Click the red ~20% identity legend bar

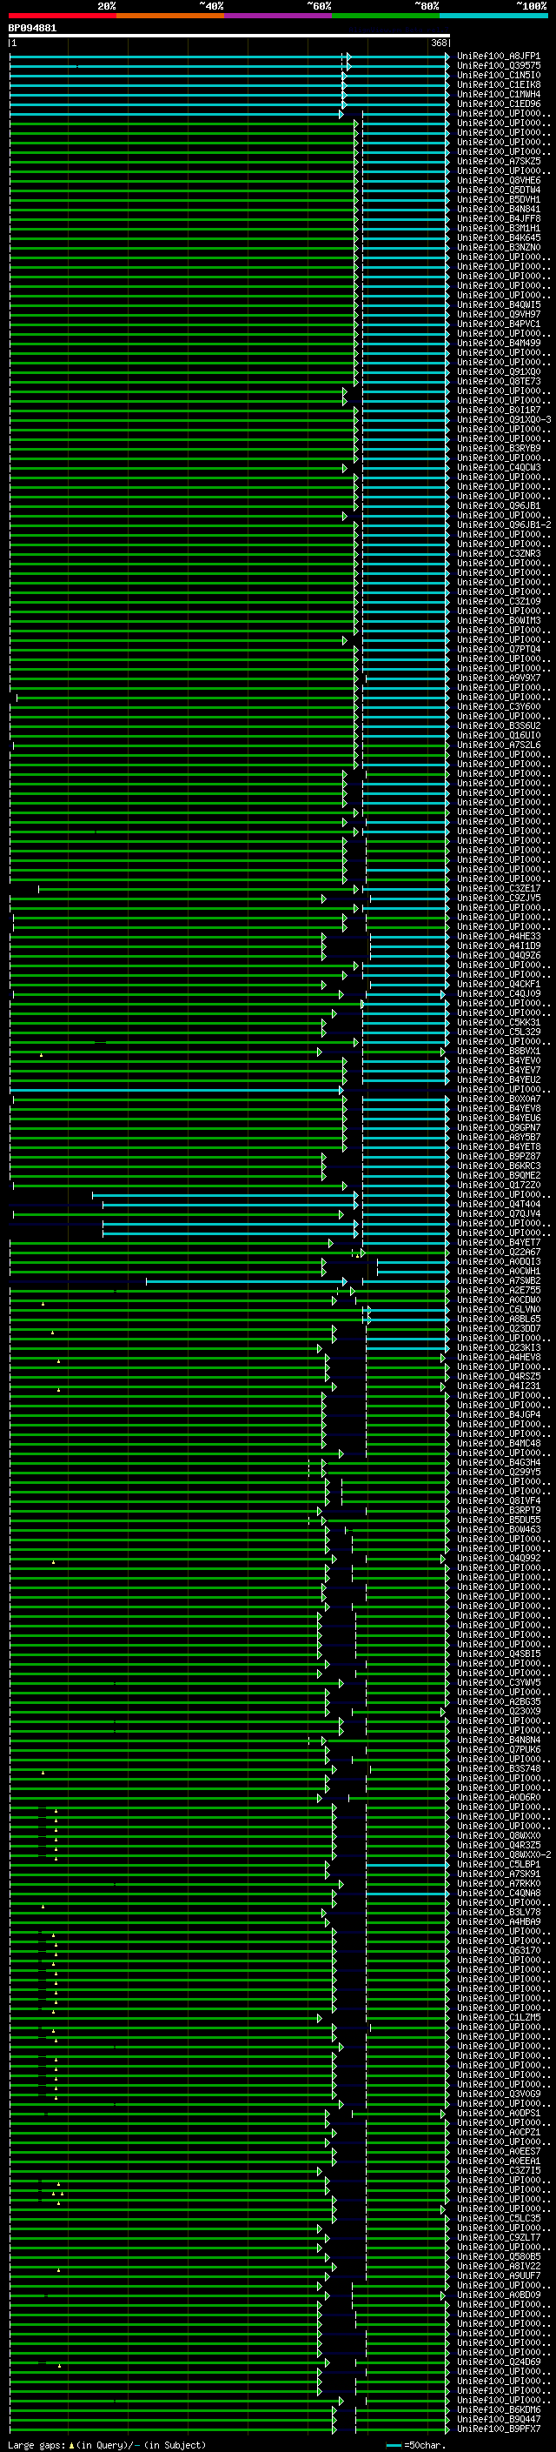tap(62, 16)
